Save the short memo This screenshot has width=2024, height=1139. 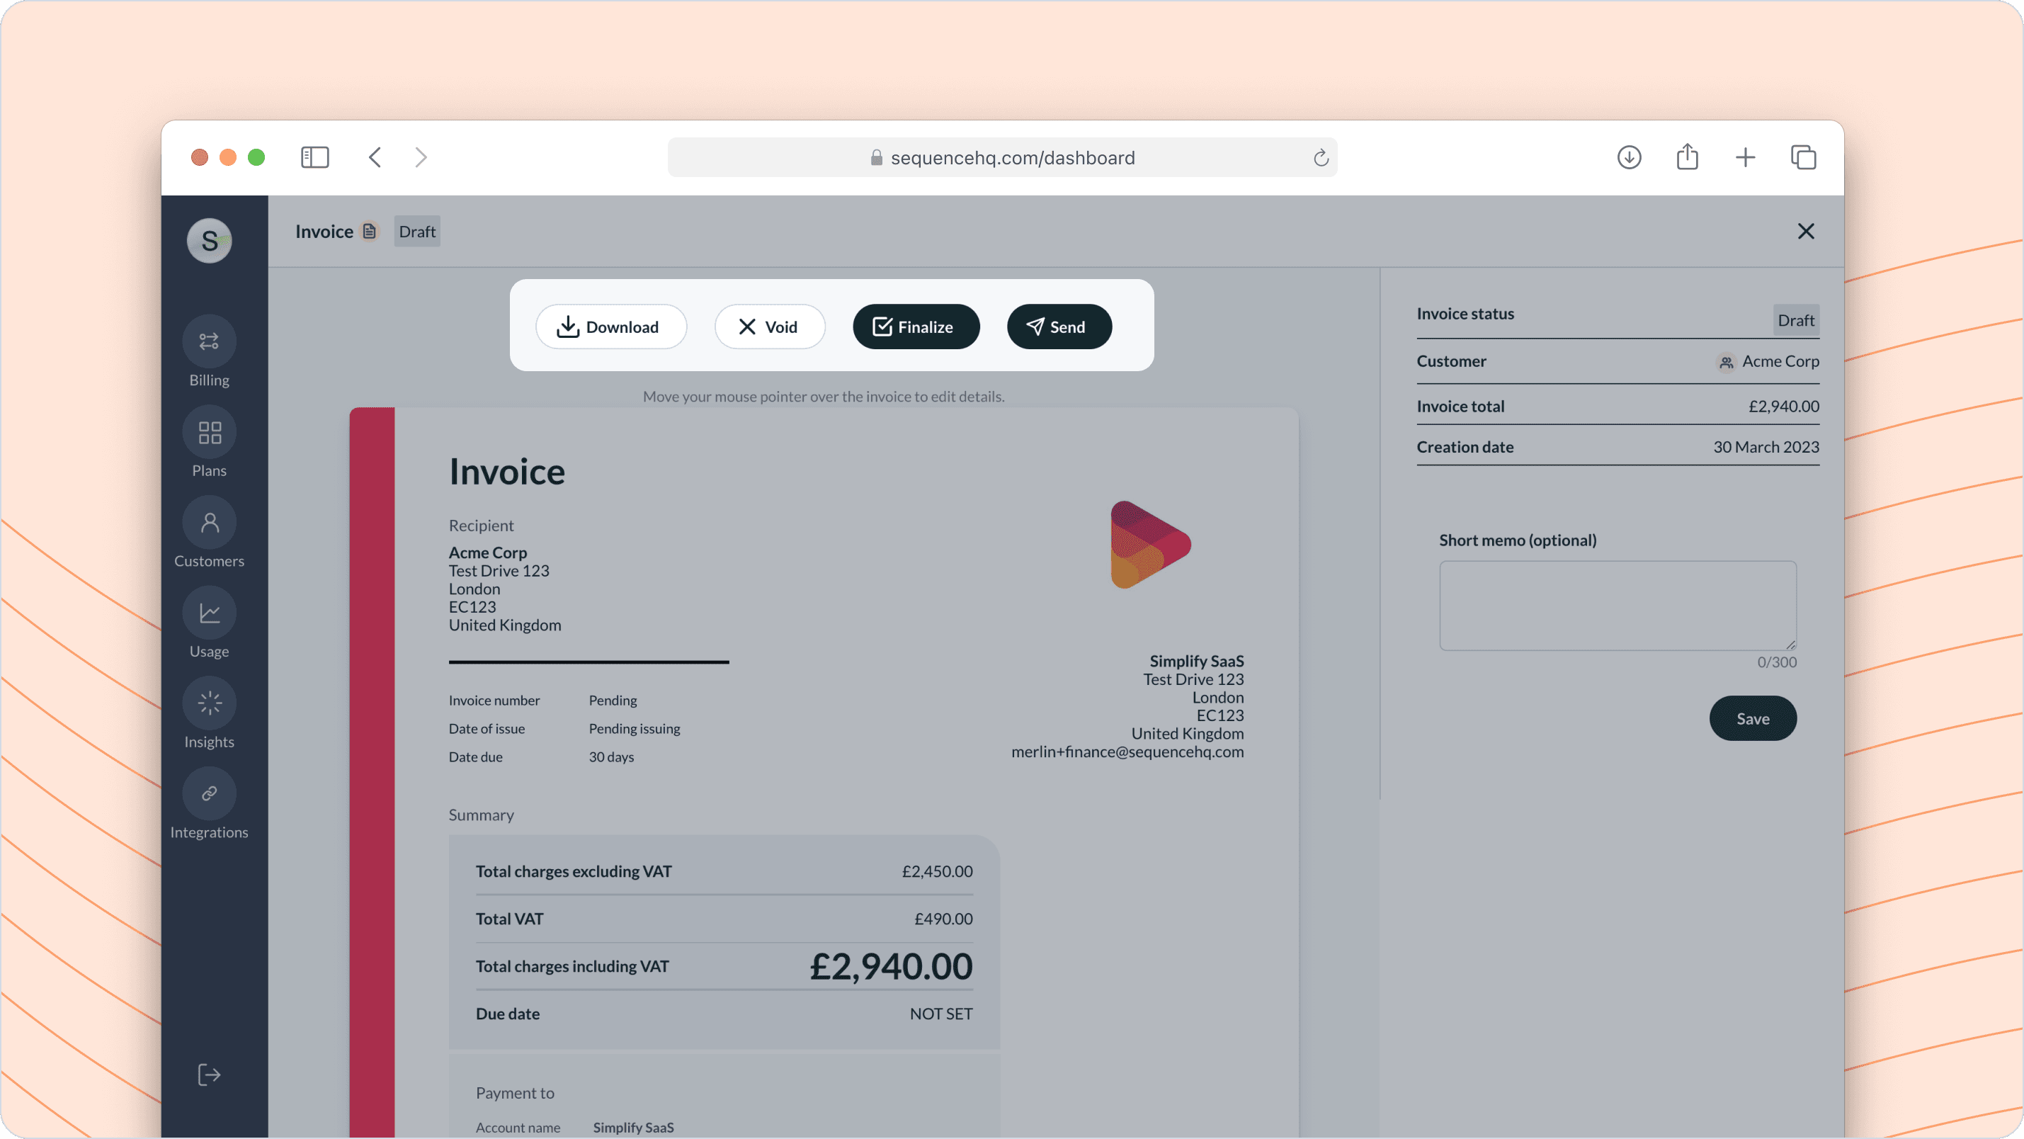[x=1752, y=718]
